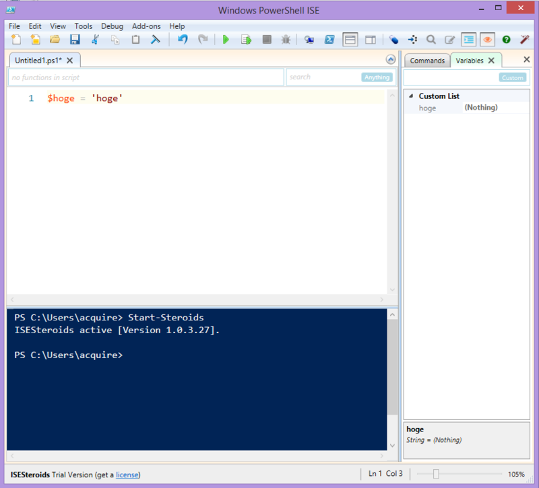Viewport: 539px width, 488px height.
Task: Select the Stop Operation icon
Action: (266, 39)
